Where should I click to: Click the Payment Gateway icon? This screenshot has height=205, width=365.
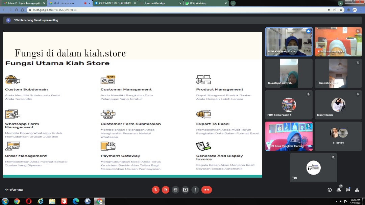coord(108,146)
